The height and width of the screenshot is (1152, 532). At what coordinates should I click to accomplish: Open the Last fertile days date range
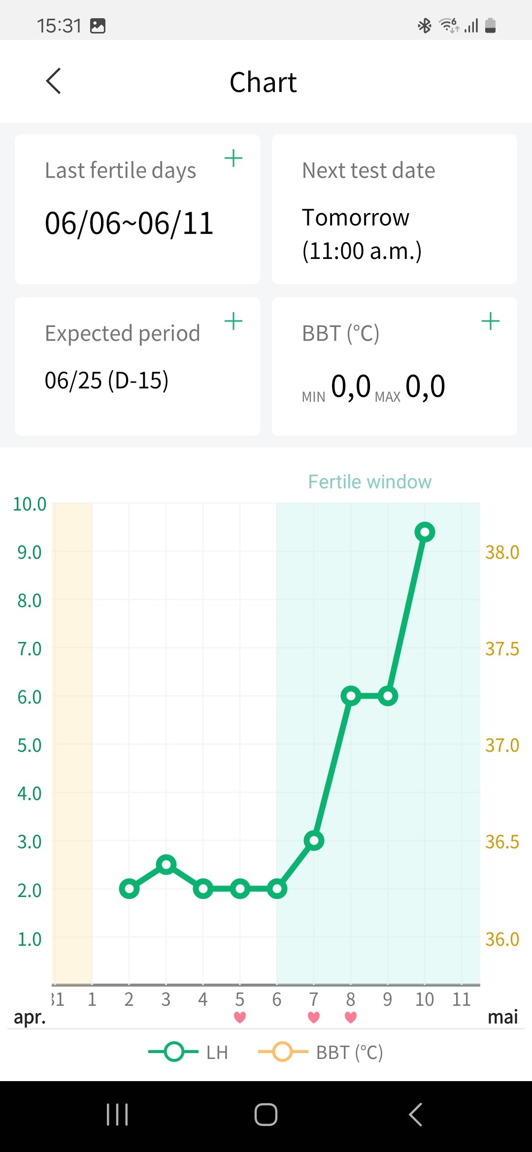coord(129,224)
